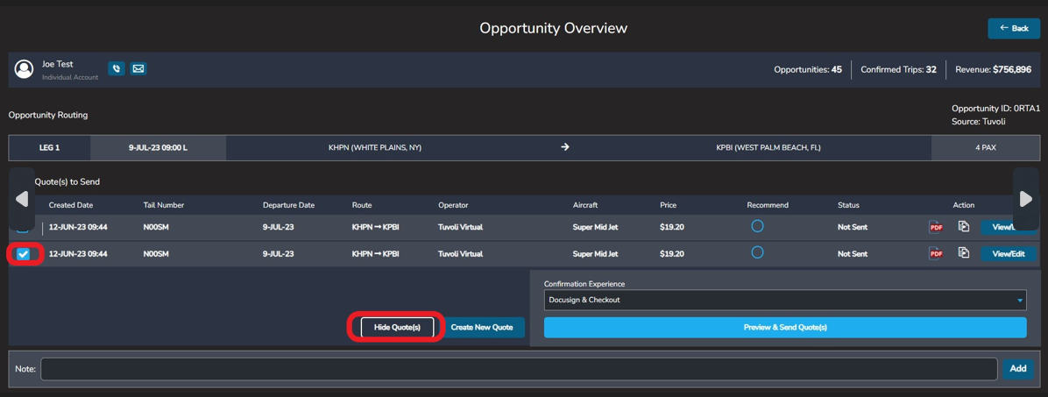Select Recommend radio for first quote
The width and height of the screenshot is (1048, 397).
(x=757, y=226)
